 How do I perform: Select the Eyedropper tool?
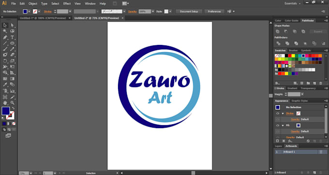point(5,85)
